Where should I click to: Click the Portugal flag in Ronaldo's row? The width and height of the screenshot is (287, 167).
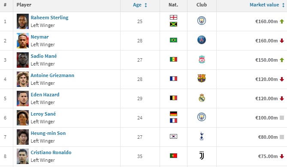(173, 156)
